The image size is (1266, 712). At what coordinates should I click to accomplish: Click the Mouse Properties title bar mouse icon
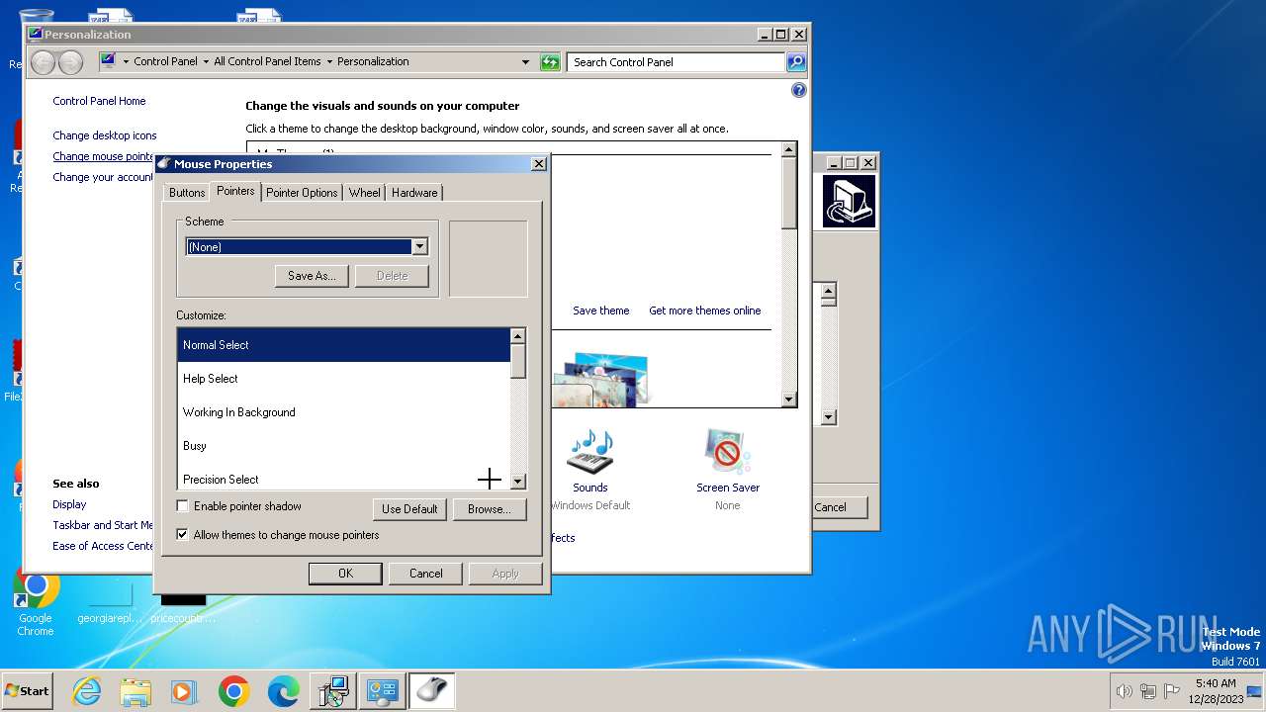click(163, 164)
